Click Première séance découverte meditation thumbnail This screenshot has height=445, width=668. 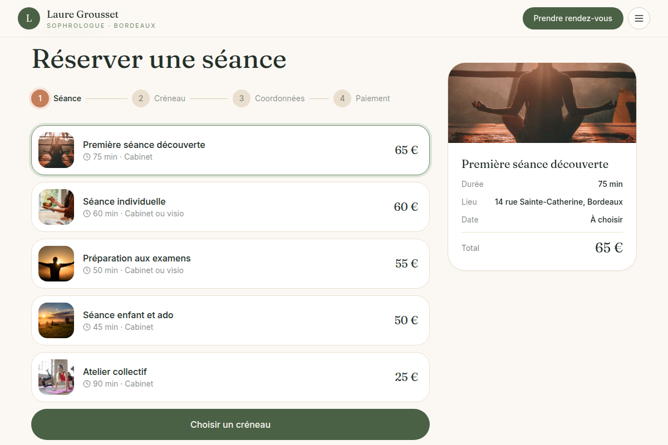coord(56,150)
